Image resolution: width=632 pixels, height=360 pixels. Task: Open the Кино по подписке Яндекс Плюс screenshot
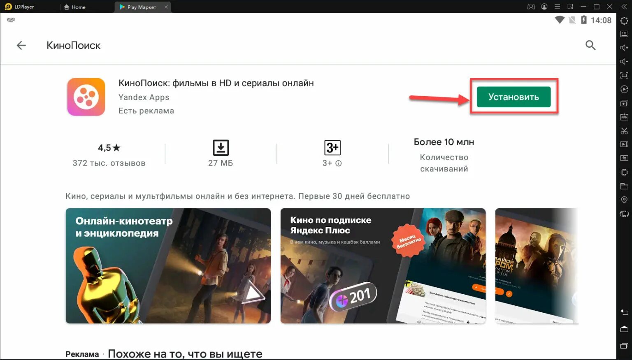tap(383, 265)
